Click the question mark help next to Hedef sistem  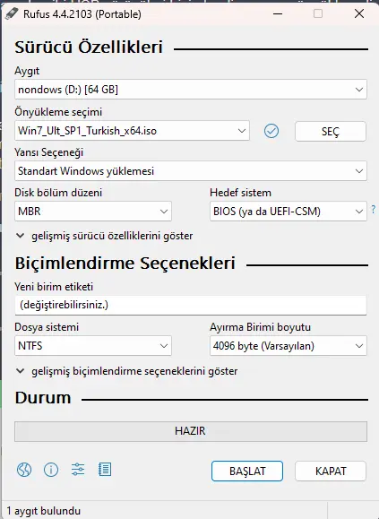tap(374, 209)
